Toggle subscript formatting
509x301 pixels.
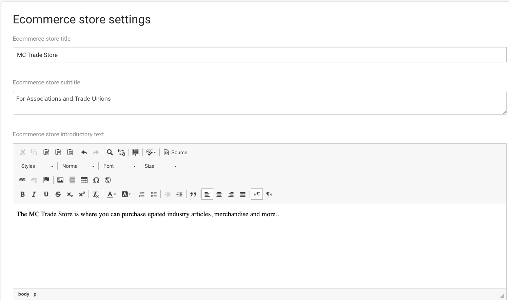pos(70,194)
